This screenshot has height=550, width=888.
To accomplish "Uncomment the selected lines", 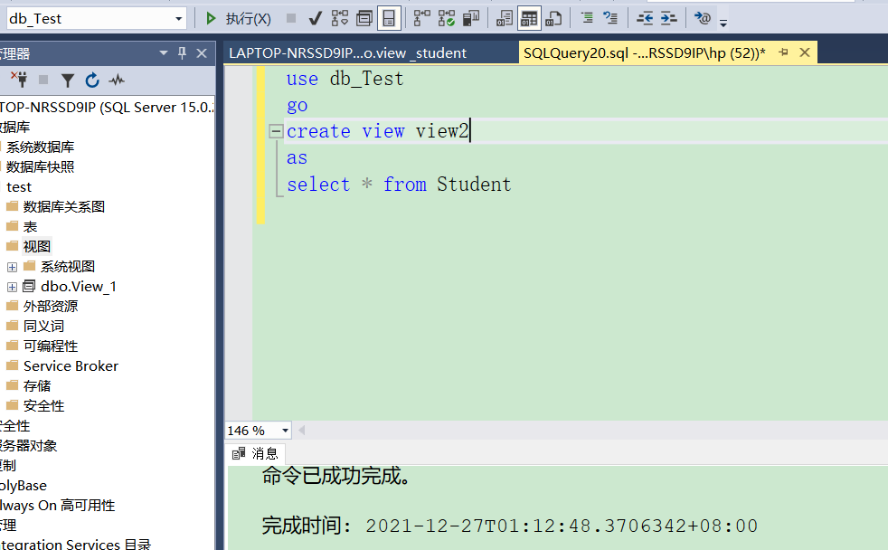I will 610,19.
